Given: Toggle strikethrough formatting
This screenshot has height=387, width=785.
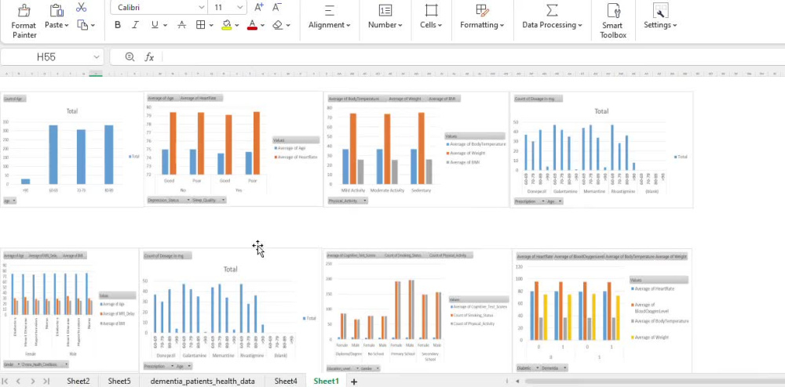Looking at the screenshot, I should tap(182, 25).
